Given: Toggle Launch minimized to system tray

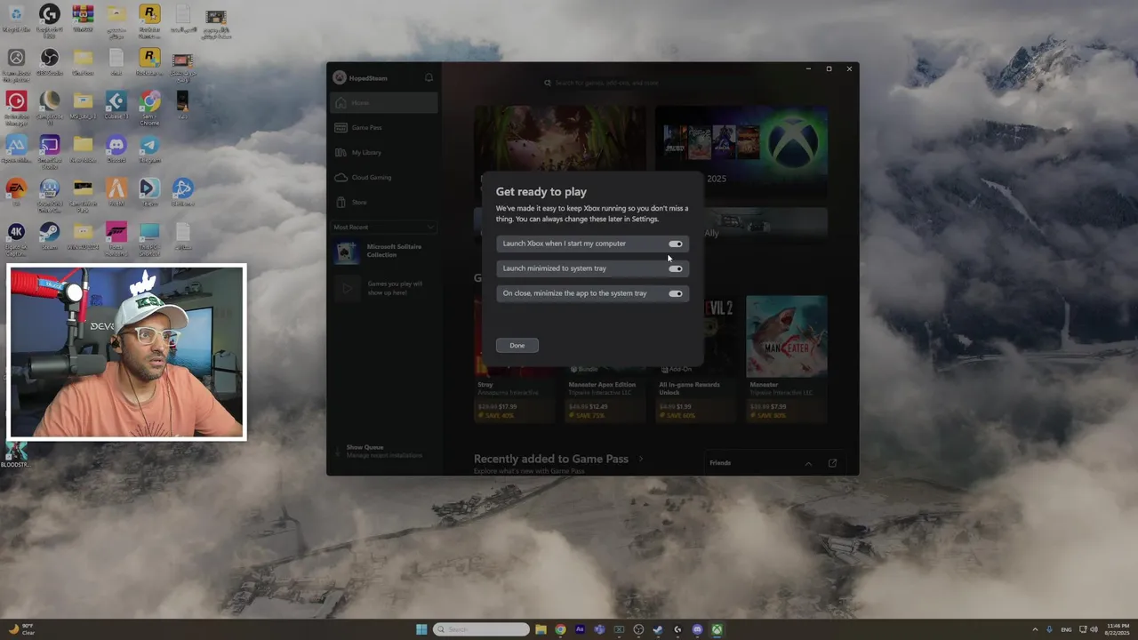Looking at the screenshot, I should click(x=676, y=268).
